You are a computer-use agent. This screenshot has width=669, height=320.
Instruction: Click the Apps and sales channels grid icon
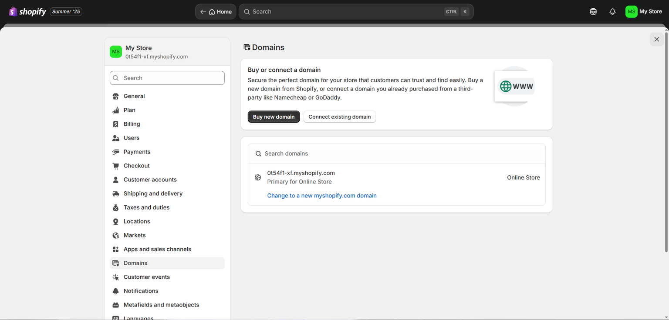(115, 249)
